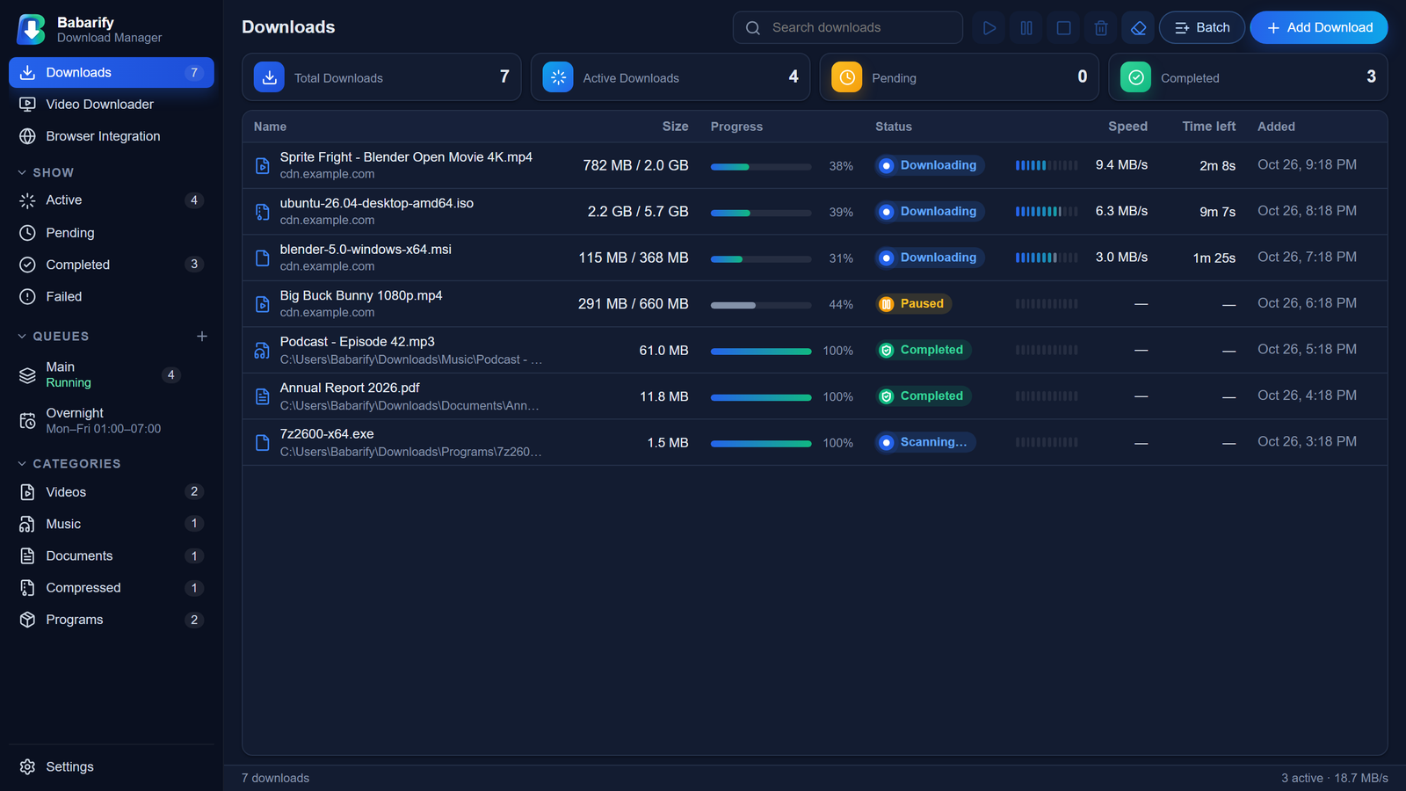Click the Batch button
This screenshot has height=791, width=1406.
1201,27
